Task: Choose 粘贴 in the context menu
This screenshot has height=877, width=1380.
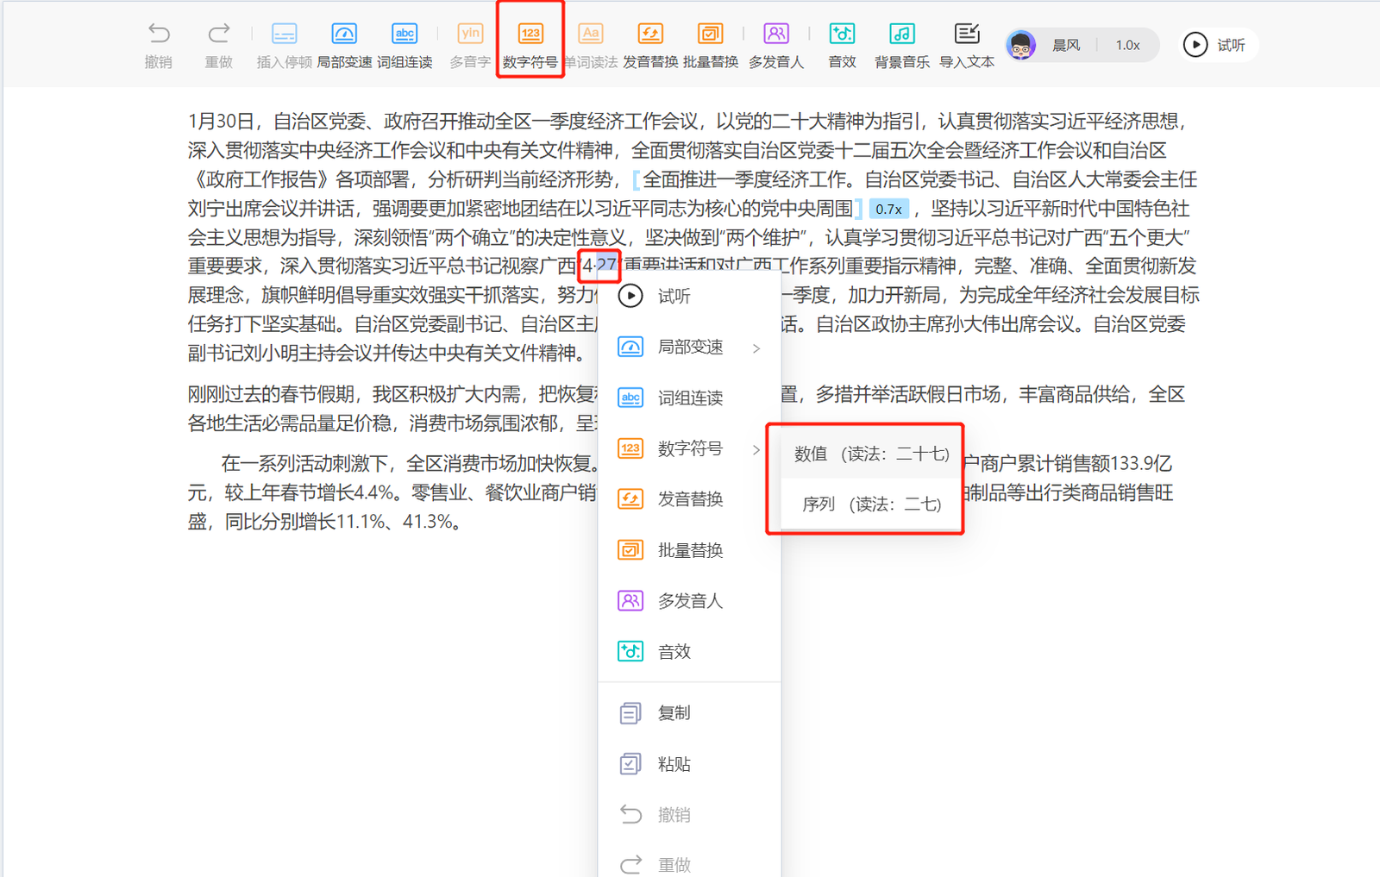Action: click(x=689, y=764)
